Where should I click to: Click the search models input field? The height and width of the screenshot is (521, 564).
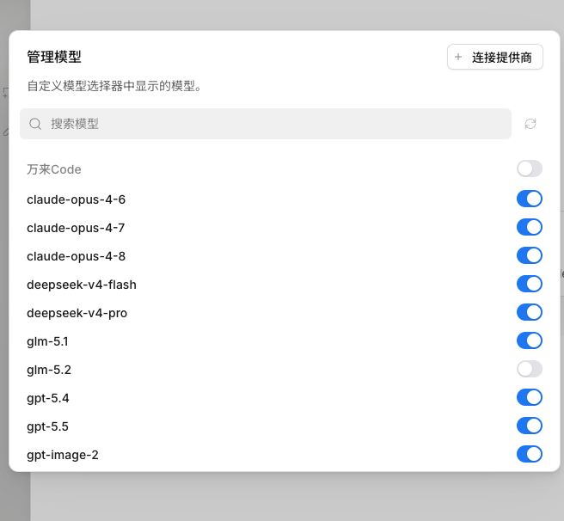pos(266,124)
